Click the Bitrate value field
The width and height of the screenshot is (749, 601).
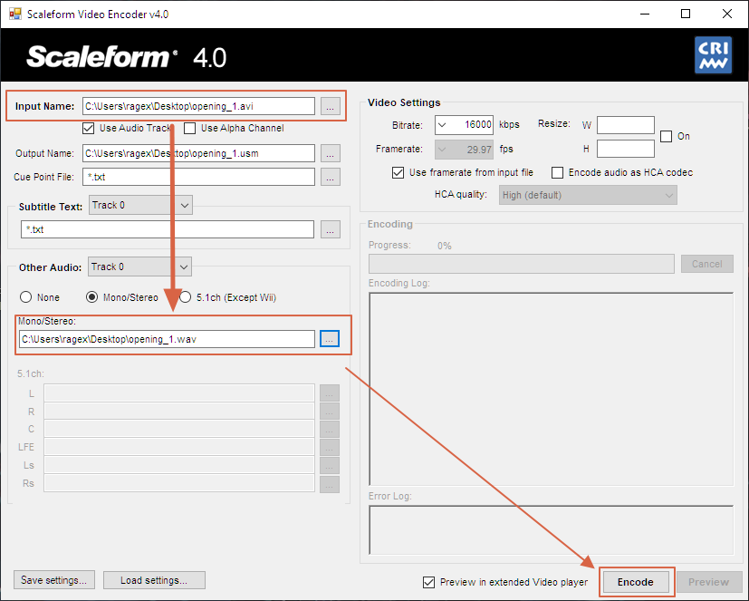471,125
